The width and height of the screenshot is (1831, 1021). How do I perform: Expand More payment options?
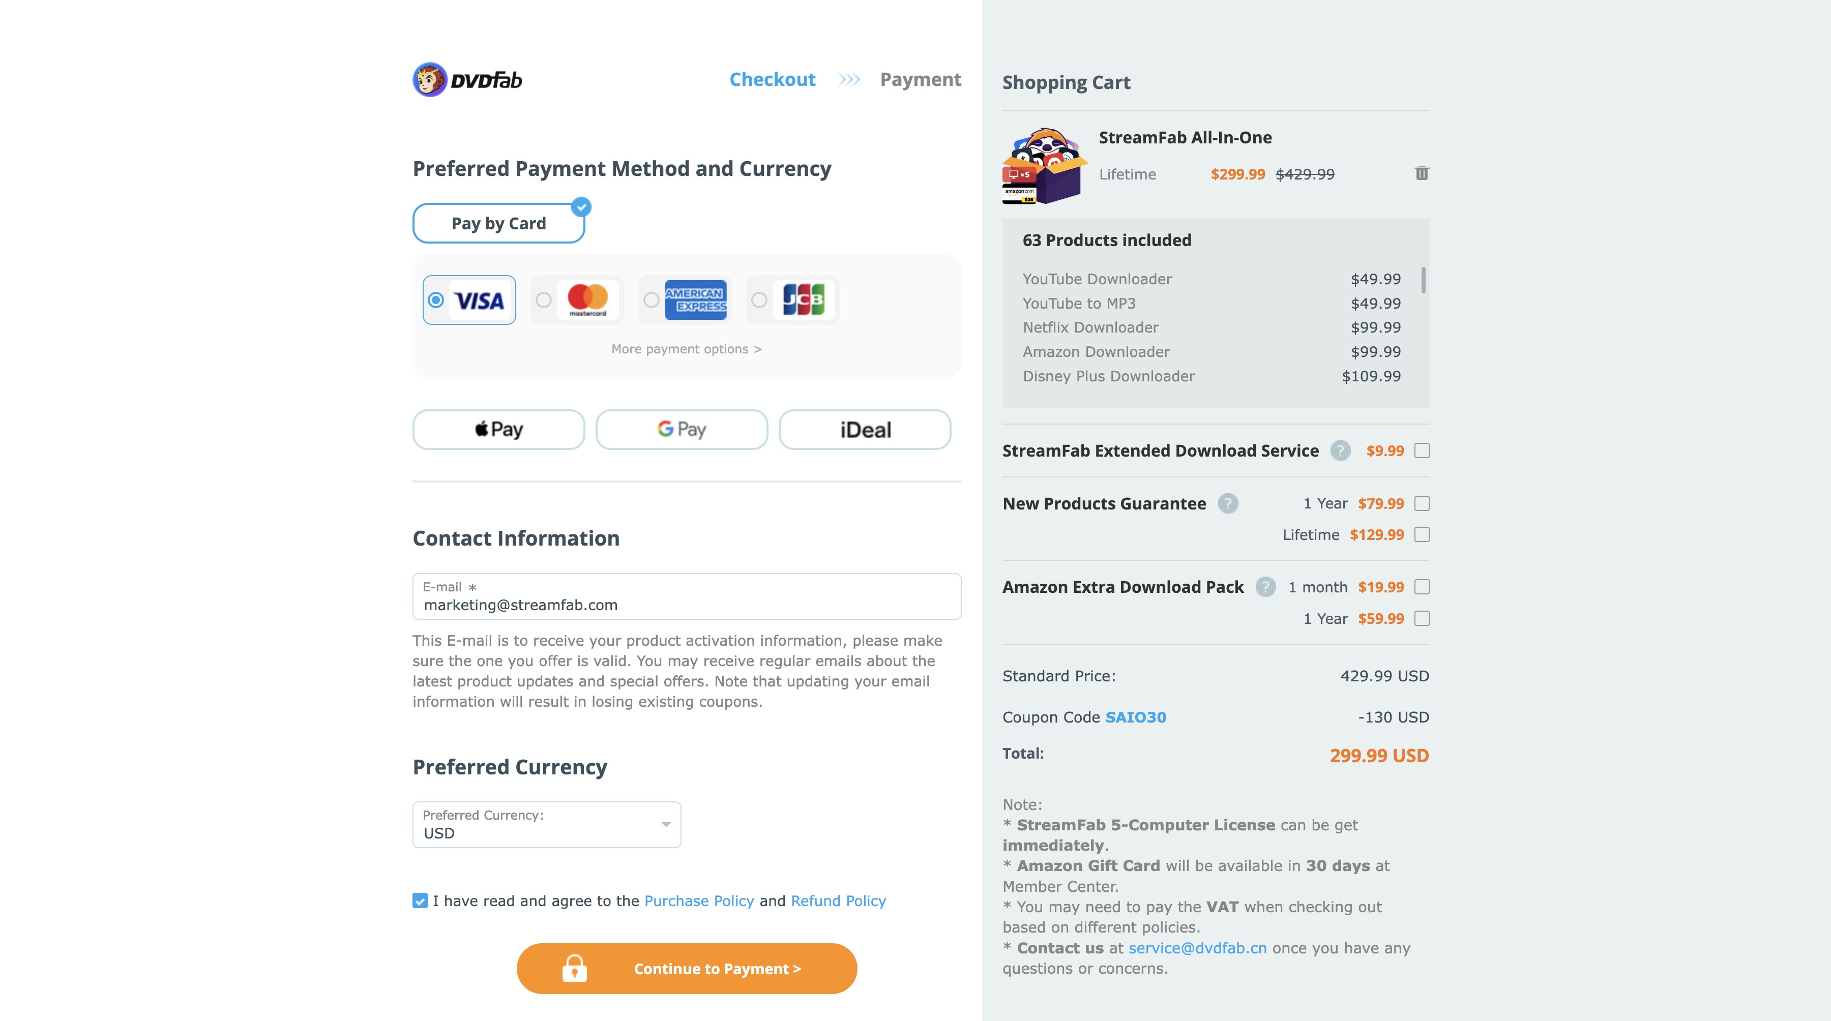coord(686,349)
